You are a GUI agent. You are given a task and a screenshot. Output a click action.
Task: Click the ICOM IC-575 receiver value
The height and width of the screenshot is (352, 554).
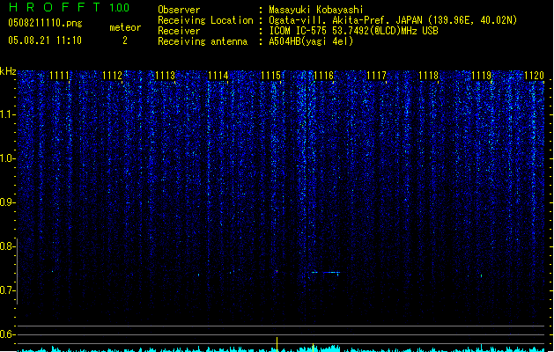(353, 31)
